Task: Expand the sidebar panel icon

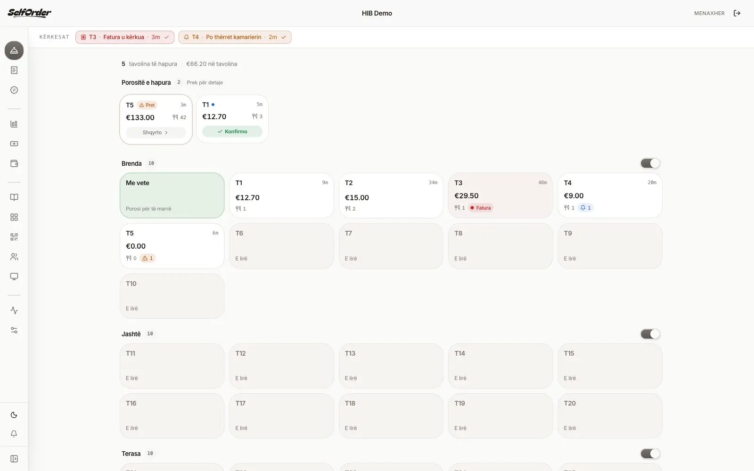Action: pyautogui.click(x=14, y=459)
